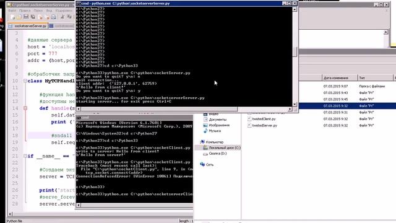Click the 'length' entry in Notepad++ status bar
The height and width of the screenshot is (223, 396).
click(186, 221)
